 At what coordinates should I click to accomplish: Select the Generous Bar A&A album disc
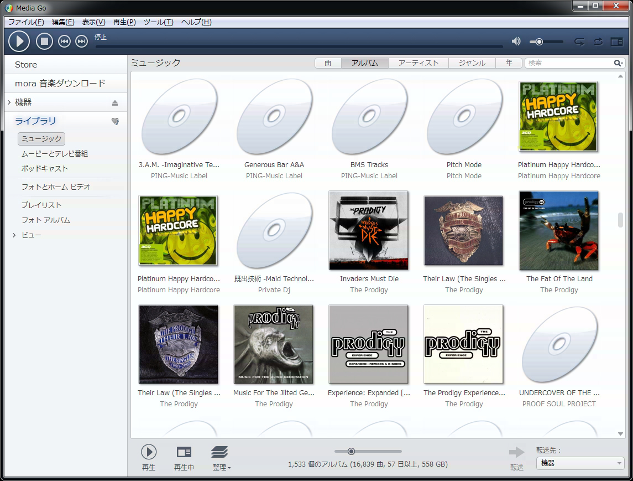point(275,117)
